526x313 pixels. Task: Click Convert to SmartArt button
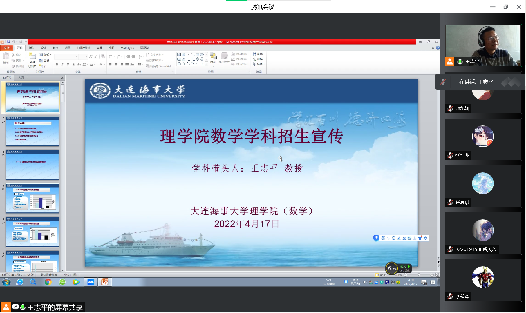coord(160,66)
